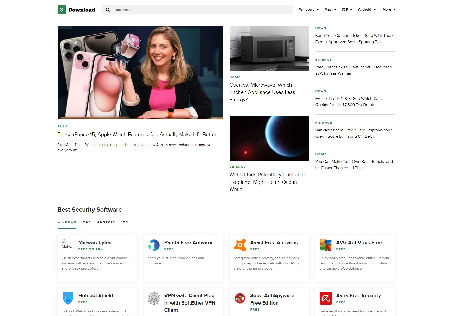Switch to the Mac security software tab
The width and height of the screenshot is (458, 316).
(x=87, y=222)
